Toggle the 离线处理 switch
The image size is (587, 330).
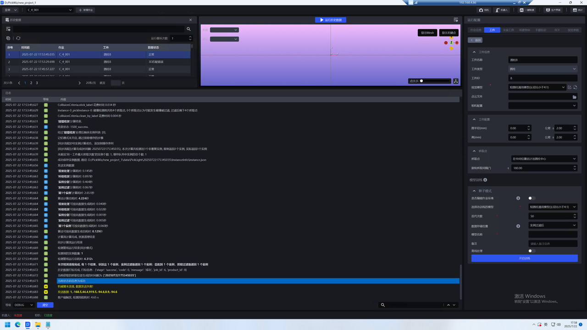(x=532, y=251)
